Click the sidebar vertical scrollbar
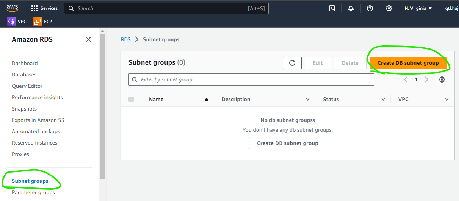The width and height of the screenshot is (459, 201). tap(103, 106)
